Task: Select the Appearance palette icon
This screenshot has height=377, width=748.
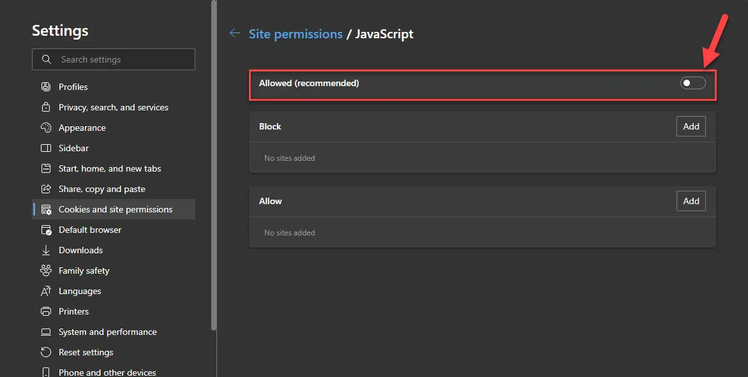Action: 46,128
